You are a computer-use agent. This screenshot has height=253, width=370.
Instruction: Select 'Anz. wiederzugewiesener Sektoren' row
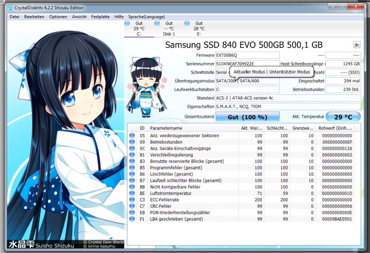coord(241,136)
